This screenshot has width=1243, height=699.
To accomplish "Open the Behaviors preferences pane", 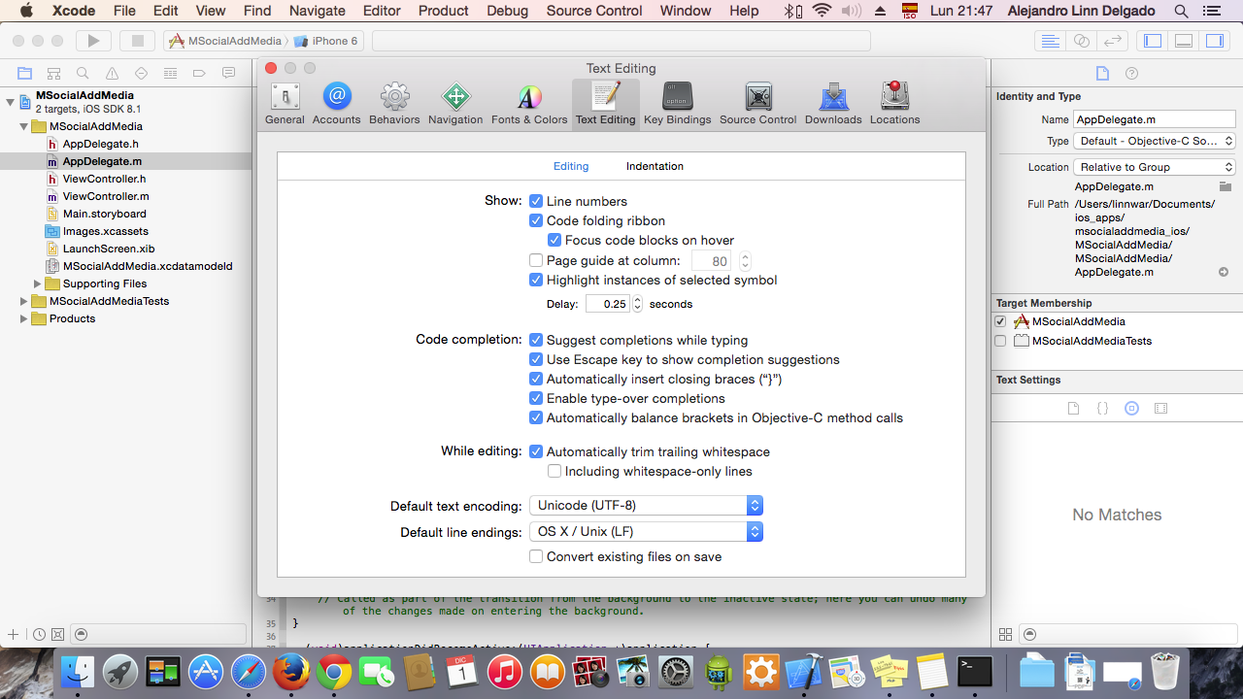I will (394, 104).
